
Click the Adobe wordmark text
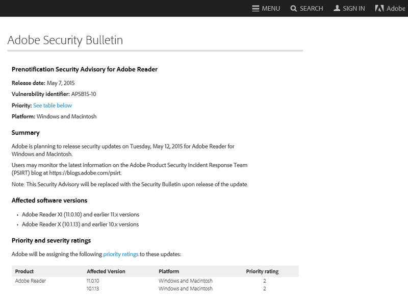[396, 8]
